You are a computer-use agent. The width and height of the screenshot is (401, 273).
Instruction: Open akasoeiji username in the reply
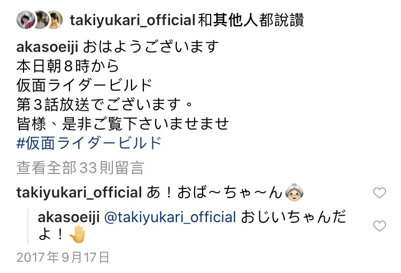click(68, 217)
